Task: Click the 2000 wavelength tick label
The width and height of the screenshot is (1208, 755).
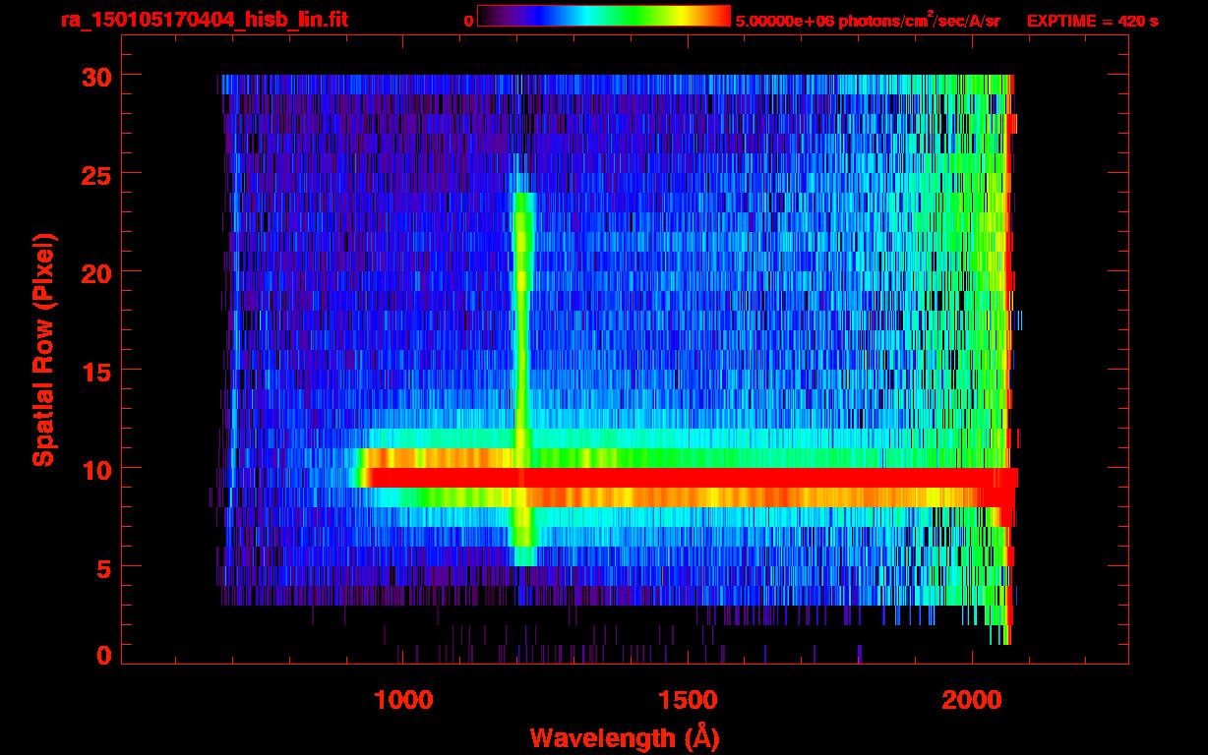Action: tap(970, 699)
